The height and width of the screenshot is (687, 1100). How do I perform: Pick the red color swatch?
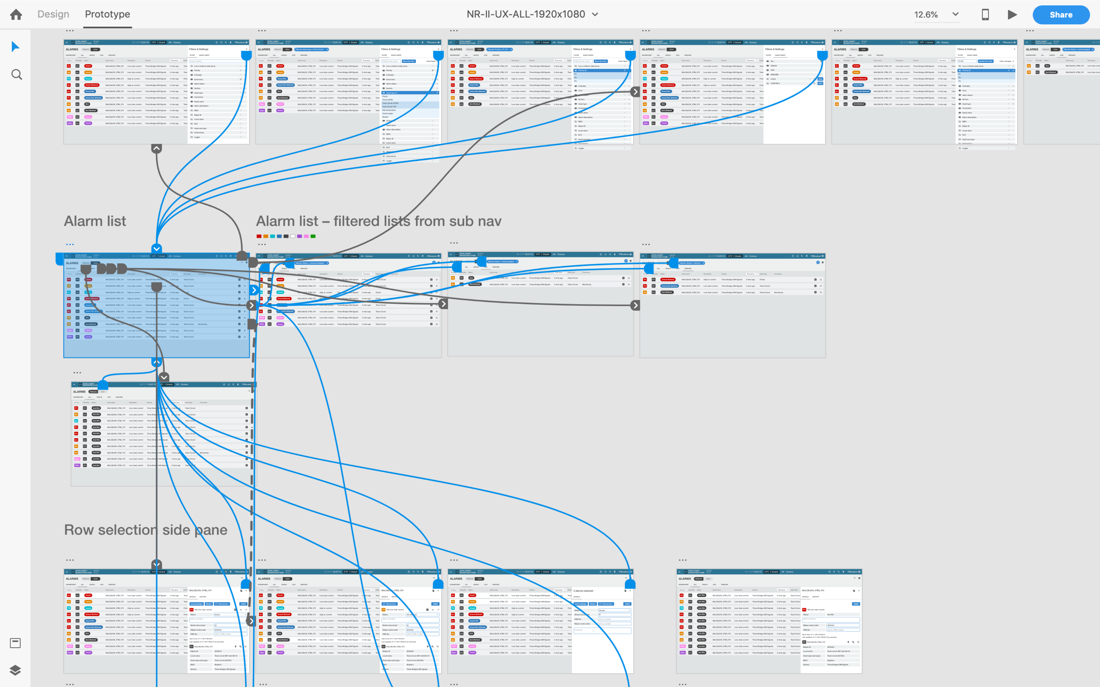pyautogui.click(x=259, y=236)
